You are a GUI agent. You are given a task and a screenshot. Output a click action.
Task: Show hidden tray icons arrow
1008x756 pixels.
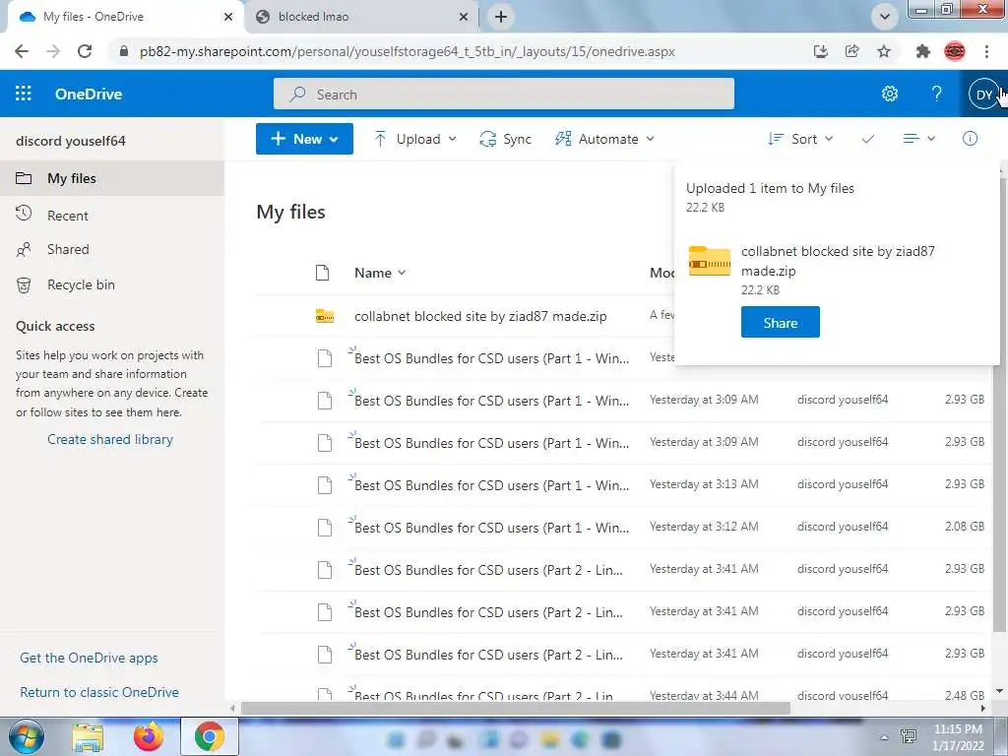click(885, 737)
